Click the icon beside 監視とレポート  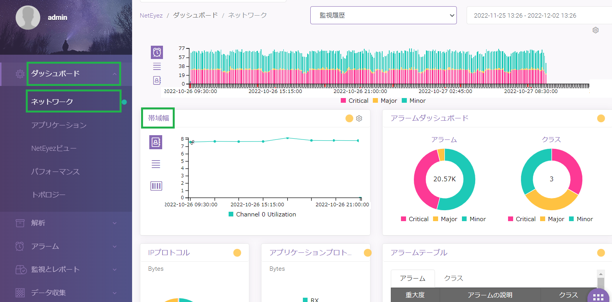20,269
